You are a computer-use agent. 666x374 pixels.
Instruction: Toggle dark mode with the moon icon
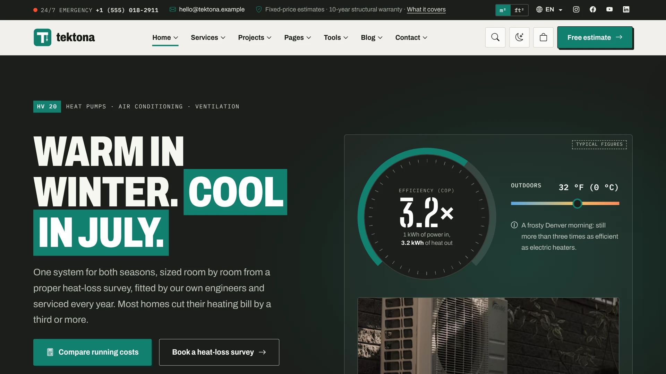coord(519,37)
